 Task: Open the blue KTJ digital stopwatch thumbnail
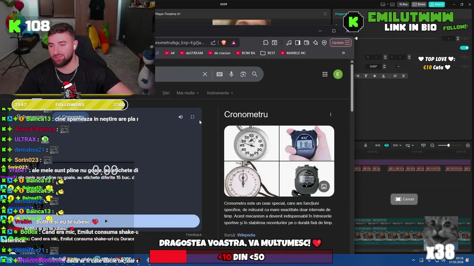[307, 143]
